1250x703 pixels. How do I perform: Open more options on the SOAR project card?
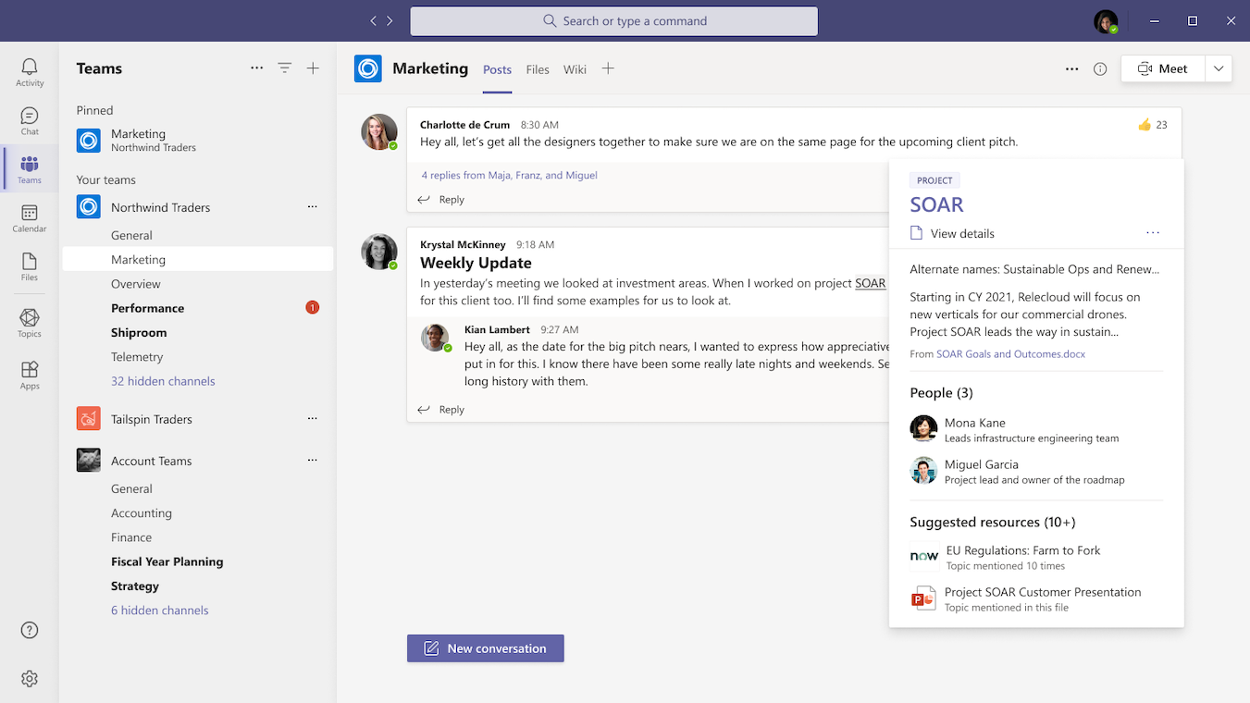pyautogui.click(x=1152, y=232)
